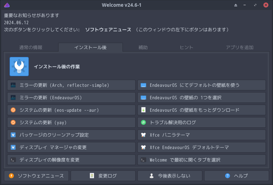This screenshot has width=273, height=185.
Task: Close the Welcome window
Action: point(266,5)
